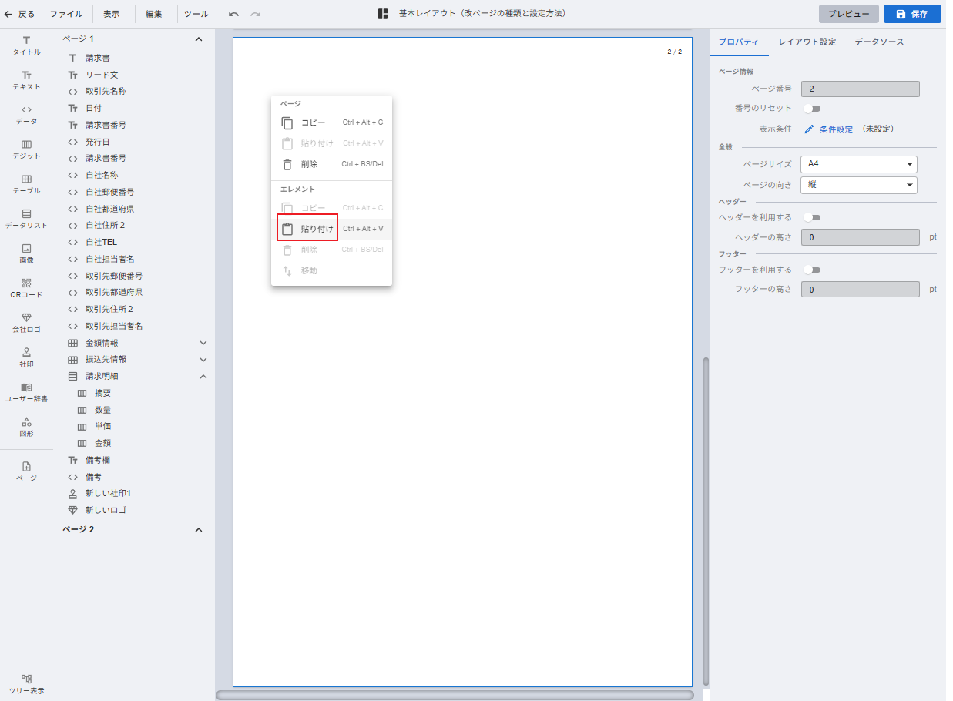Click the 保存 button
Viewport: 953px width, 701px height.
(912, 14)
